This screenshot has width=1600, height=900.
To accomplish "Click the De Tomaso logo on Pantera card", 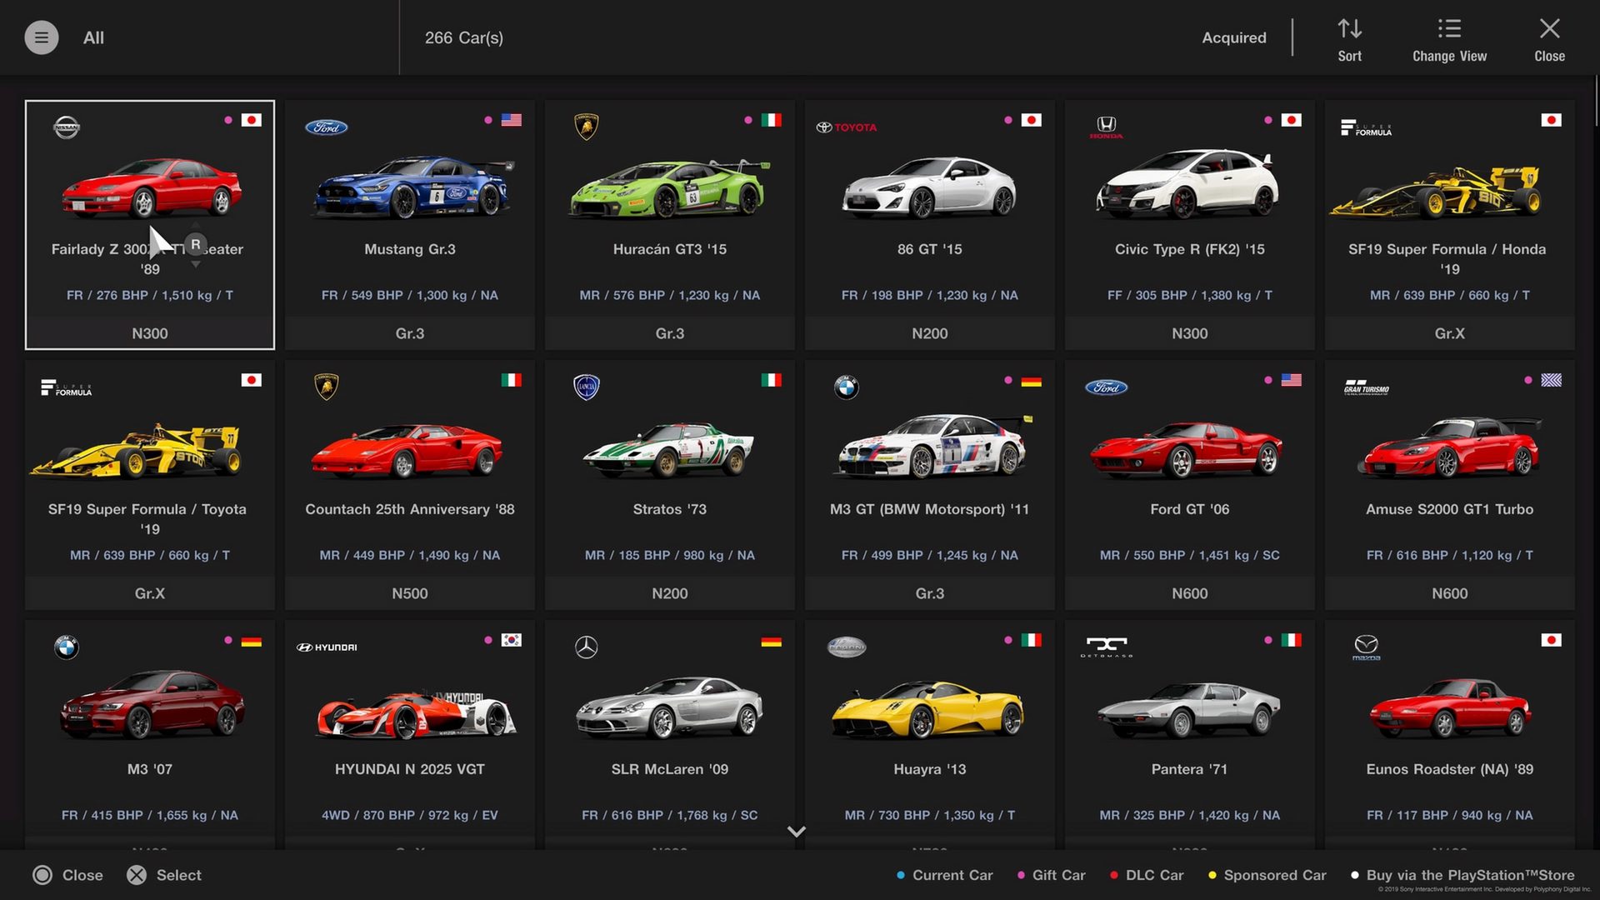I will click(x=1107, y=647).
